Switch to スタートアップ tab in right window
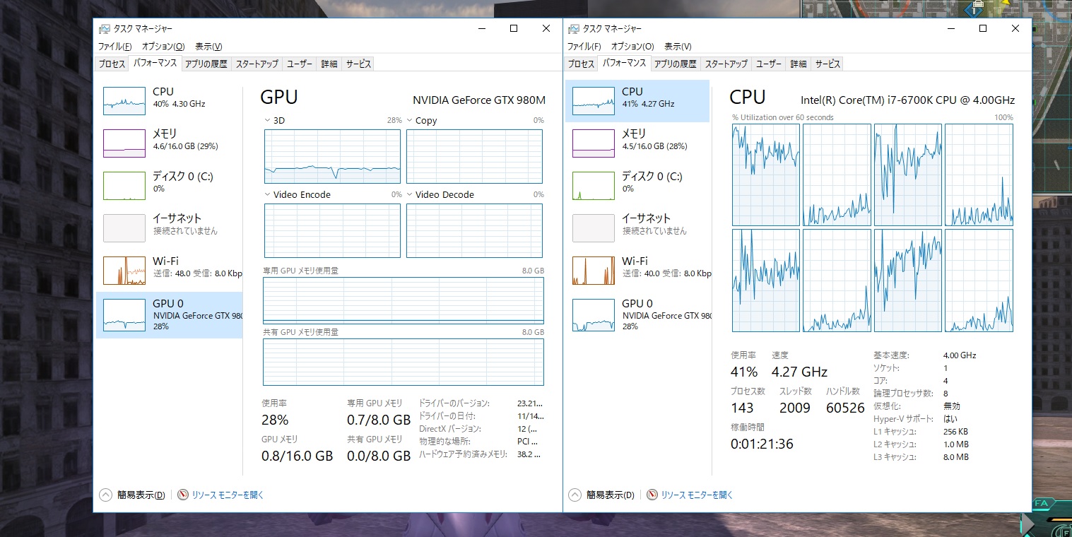 click(x=726, y=64)
